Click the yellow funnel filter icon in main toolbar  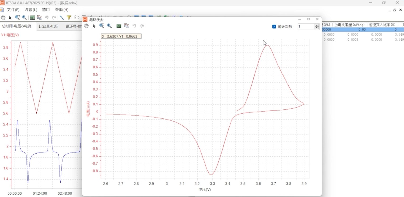click(x=69, y=18)
